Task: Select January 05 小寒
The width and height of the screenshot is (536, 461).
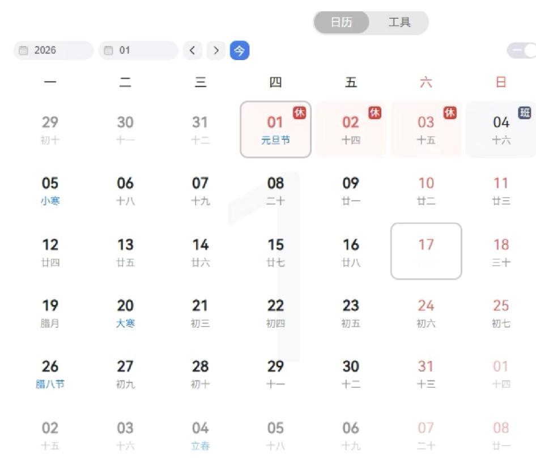Action: [50, 191]
